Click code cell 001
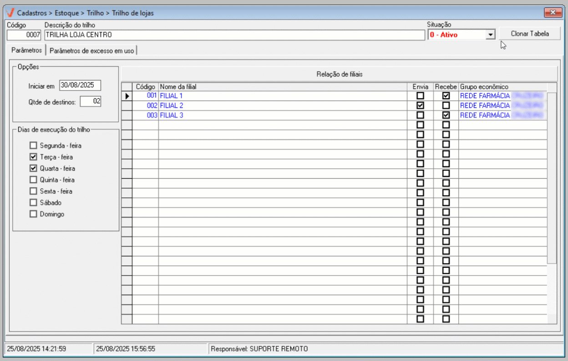The width and height of the screenshot is (568, 361). pos(145,96)
